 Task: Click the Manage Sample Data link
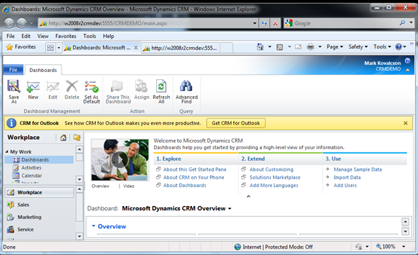point(358,169)
